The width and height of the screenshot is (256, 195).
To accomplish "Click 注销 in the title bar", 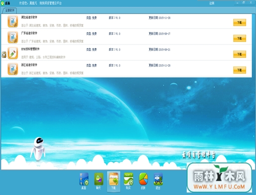I will pyautogui.click(x=212, y=3).
